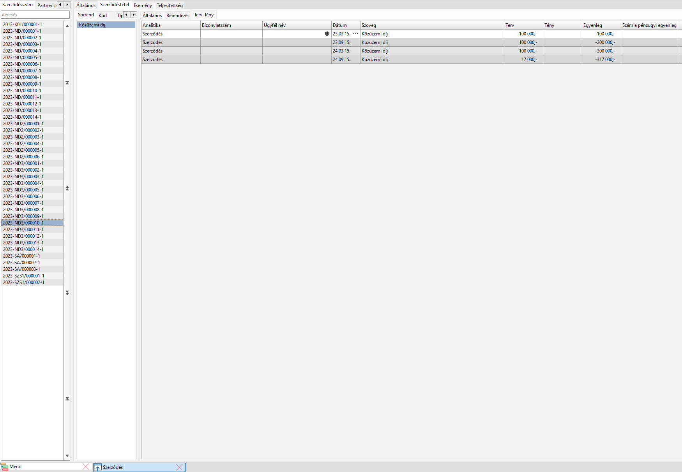Open the inner Általános sub-tab

click(x=152, y=15)
